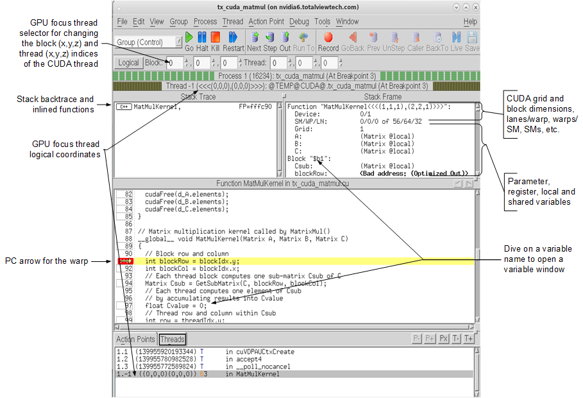Click the first Block index stepper arrows
Image resolution: width=583 pixels, height=398 pixels.
187,63
